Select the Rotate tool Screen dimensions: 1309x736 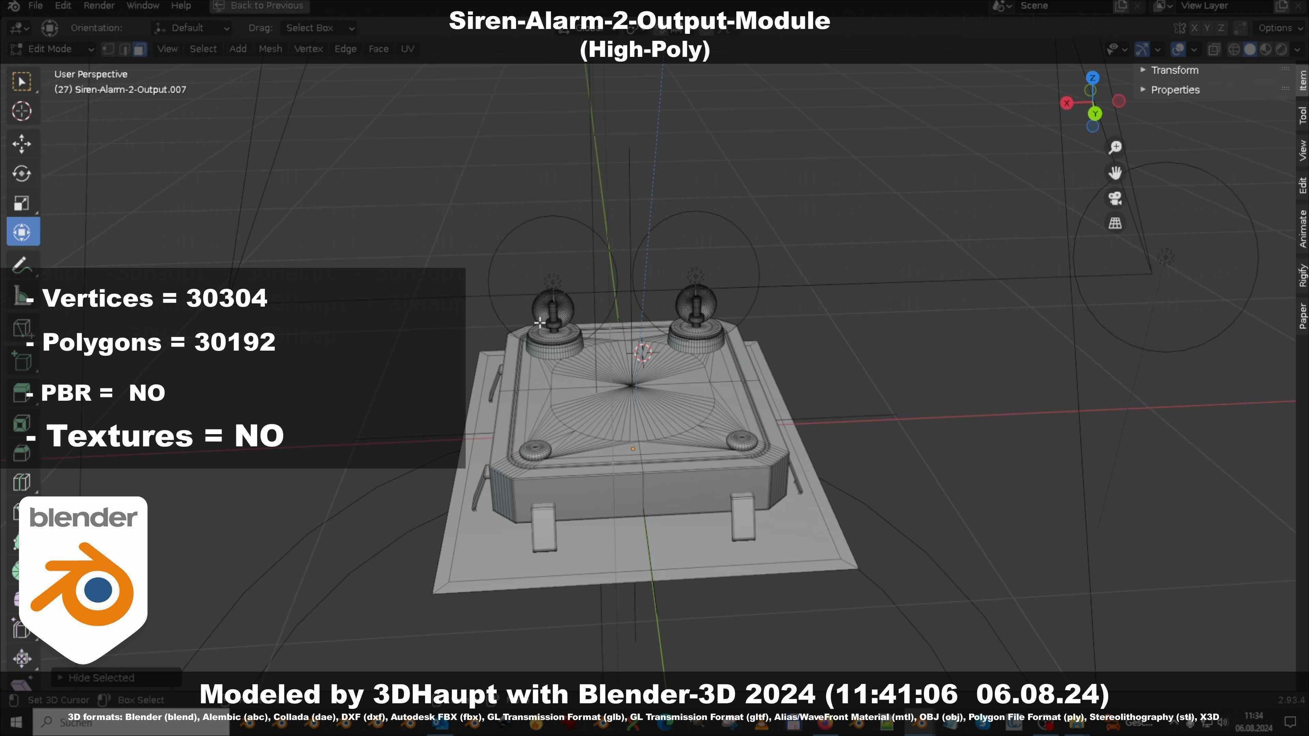(x=21, y=174)
